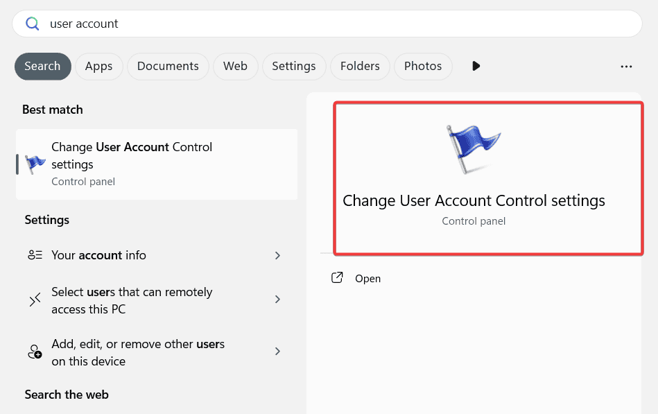Click the add user icon
Viewport: 658px width, 414px height.
(x=35, y=352)
